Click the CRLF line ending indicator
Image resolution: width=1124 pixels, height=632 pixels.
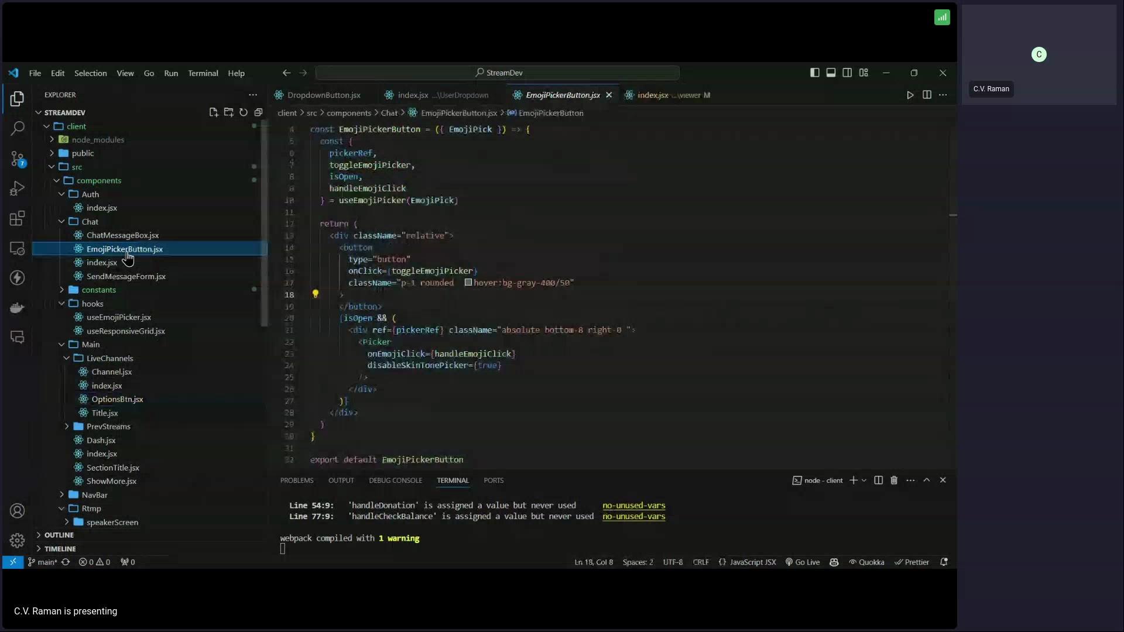click(702, 562)
